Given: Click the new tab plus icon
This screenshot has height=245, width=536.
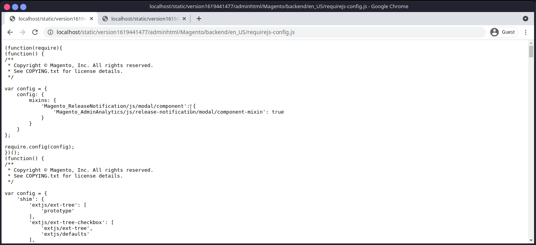Looking at the screenshot, I should (x=199, y=18).
